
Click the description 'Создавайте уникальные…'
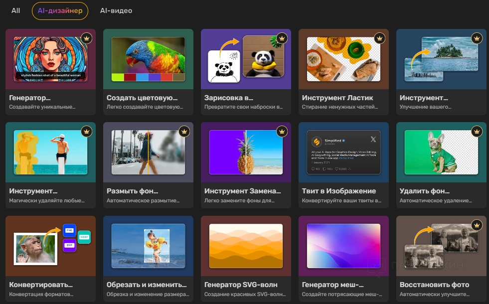(42, 107)
